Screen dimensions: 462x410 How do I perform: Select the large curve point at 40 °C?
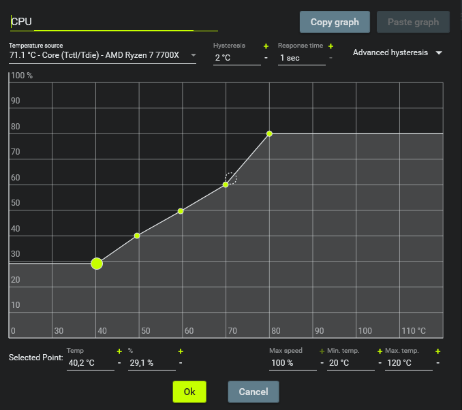tap(97, 264)
